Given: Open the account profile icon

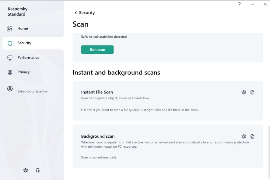Looking at the screenshot, I should tap(10, 89).
